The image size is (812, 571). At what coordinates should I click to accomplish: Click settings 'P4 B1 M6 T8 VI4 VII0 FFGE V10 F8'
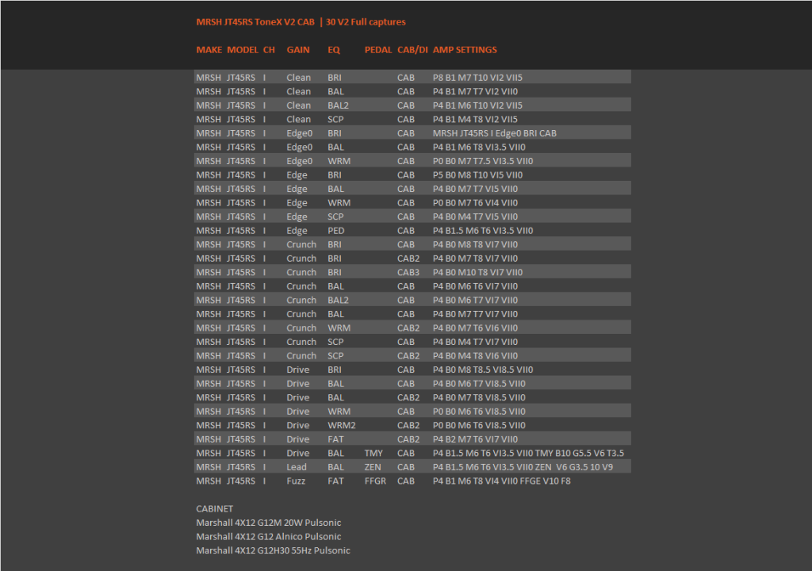tap(502, 481)
